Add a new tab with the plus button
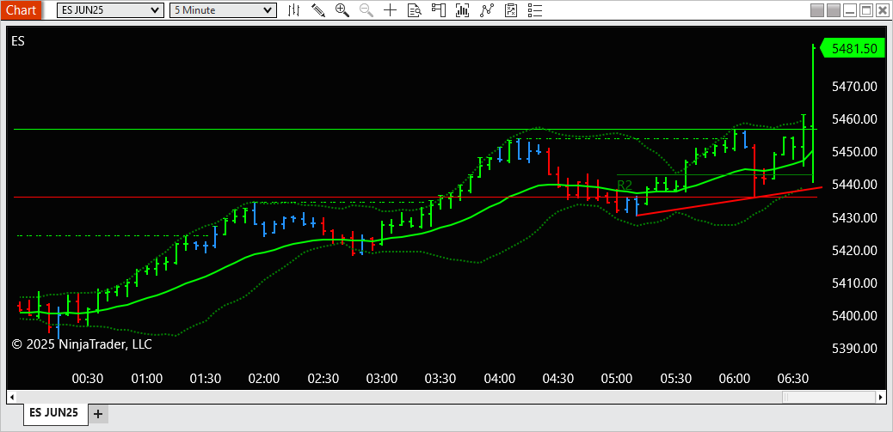Viewport: 893px width, 432px height. point(98,414)
